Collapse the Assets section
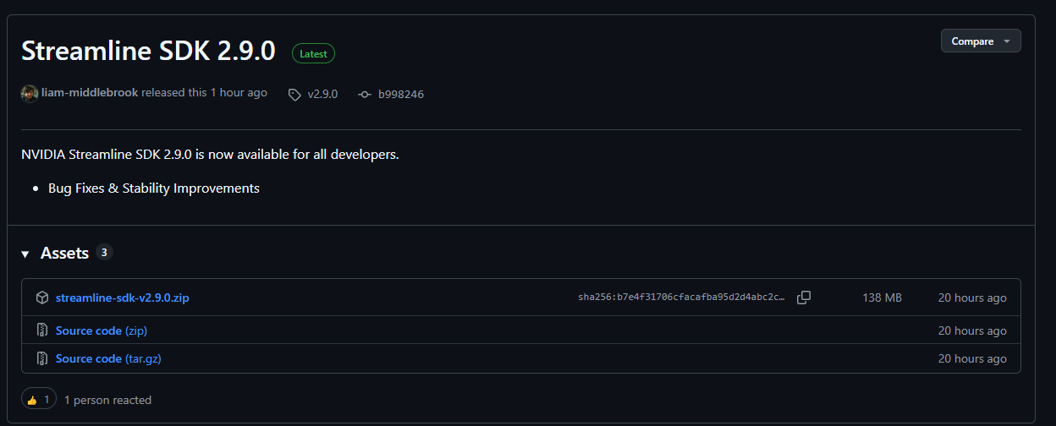Screen dimensions: 1056x426 tap(25, 254)
